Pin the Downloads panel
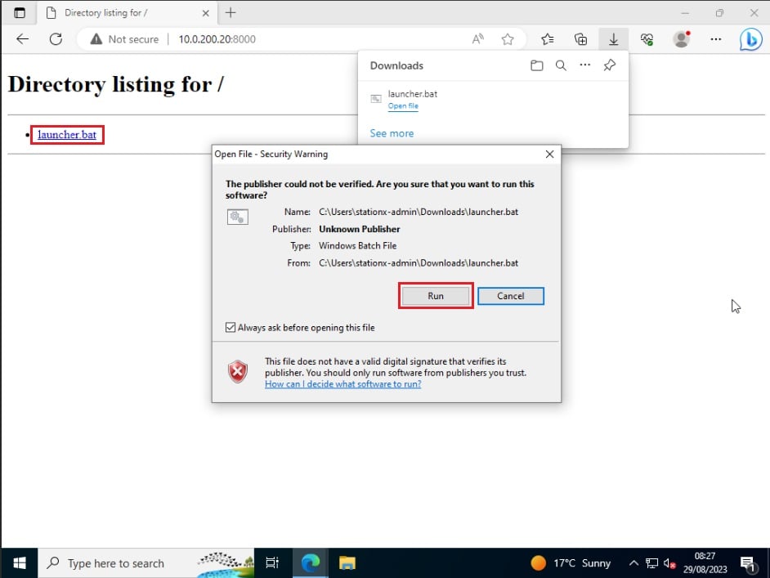770x578 pixels. click(610, 65)
